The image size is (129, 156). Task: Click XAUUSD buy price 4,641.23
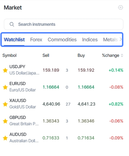pyautogui.click(x=86, y=104)
